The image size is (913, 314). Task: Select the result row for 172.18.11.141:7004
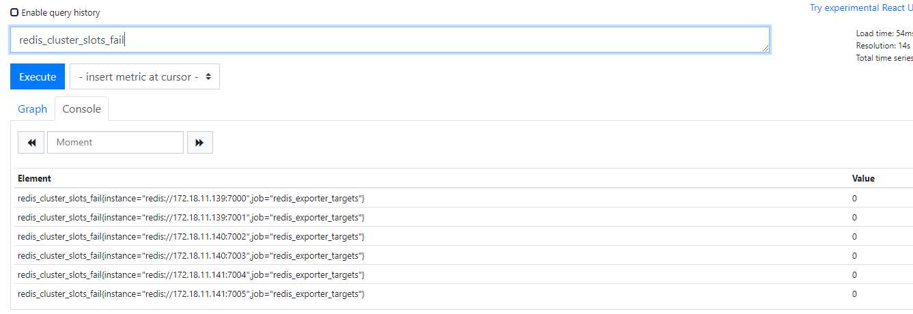click(x=462, y=274)
